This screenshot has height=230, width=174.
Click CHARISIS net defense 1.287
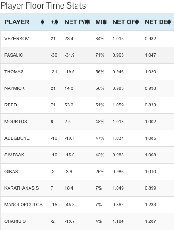pyautogui.click(x=150, y=221)
